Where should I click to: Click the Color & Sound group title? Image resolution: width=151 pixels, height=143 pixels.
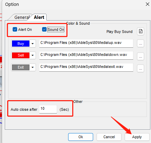tap(78, 23)
